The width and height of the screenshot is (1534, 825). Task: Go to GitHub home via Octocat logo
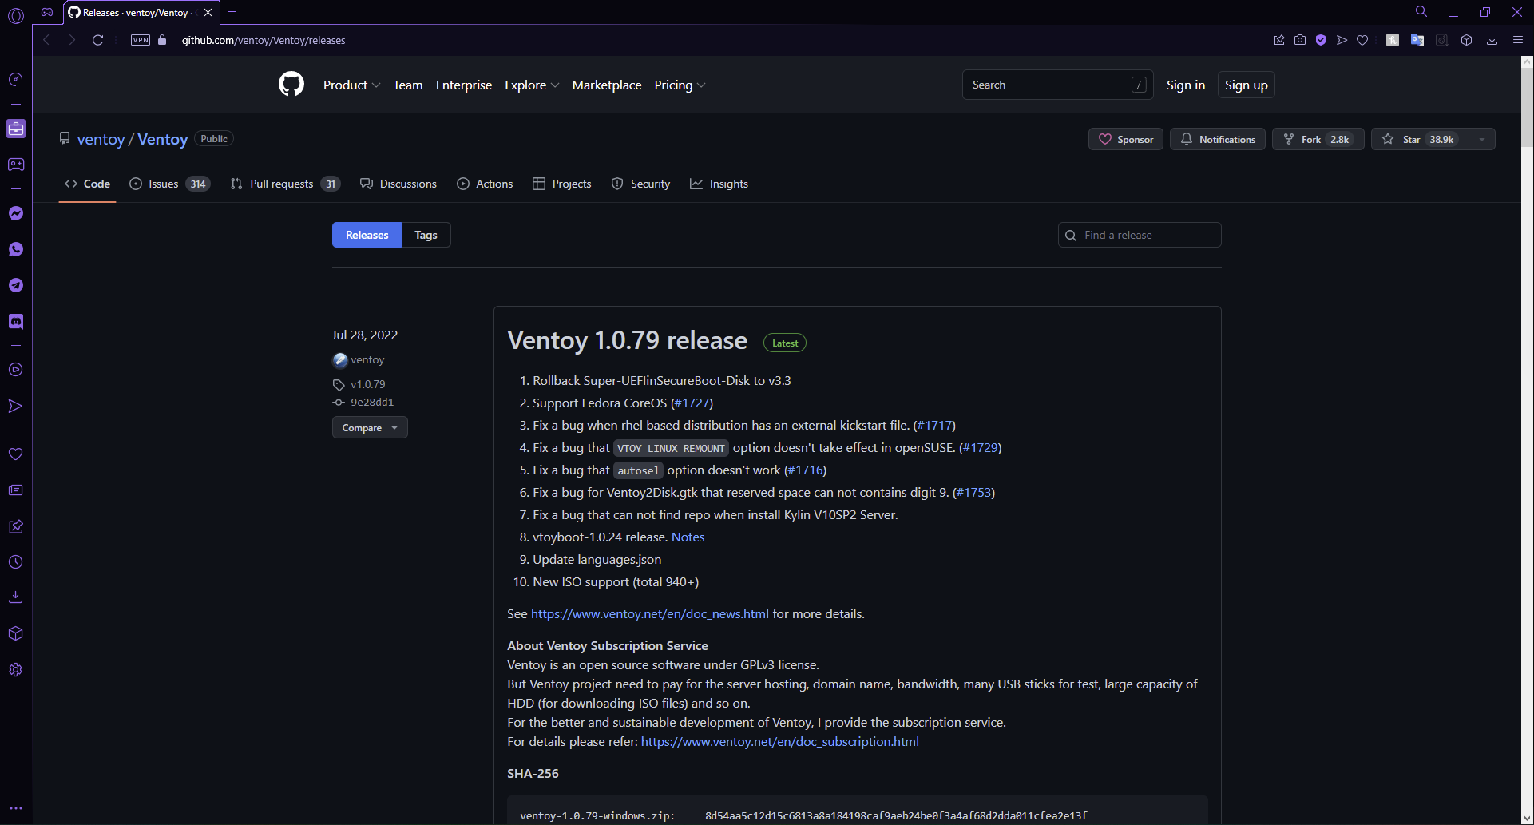click(x=291, y=85)
